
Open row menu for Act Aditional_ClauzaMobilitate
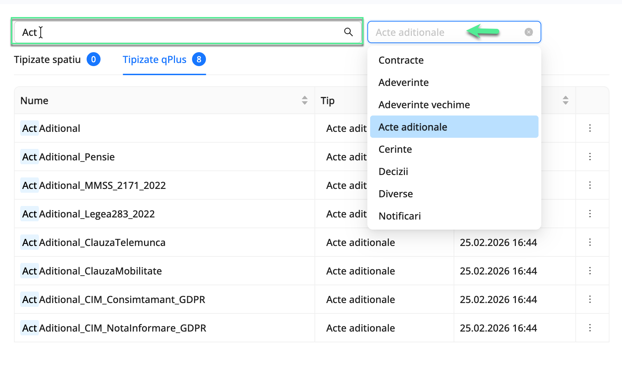[x=590, y=271]
